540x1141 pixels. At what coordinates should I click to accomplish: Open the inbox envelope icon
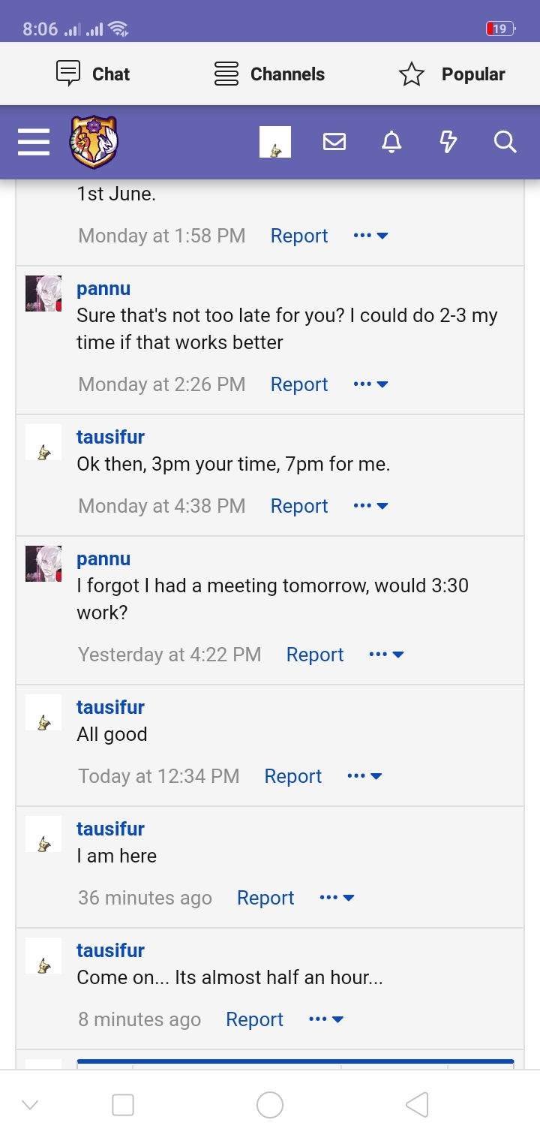click(x=334, y=142)
